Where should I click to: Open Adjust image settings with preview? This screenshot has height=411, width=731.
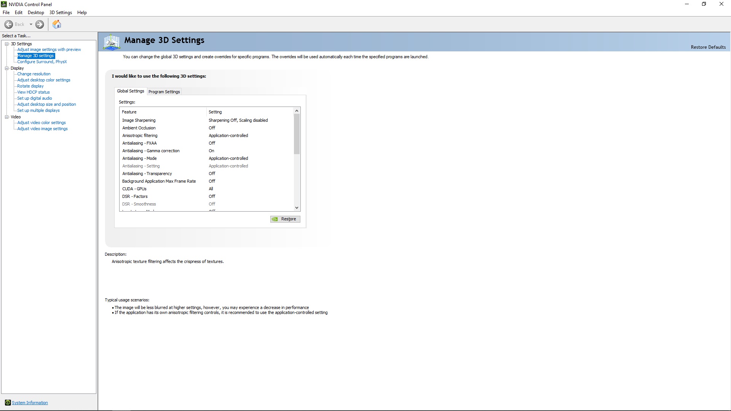pyautogui.click(x=49, y=49)
